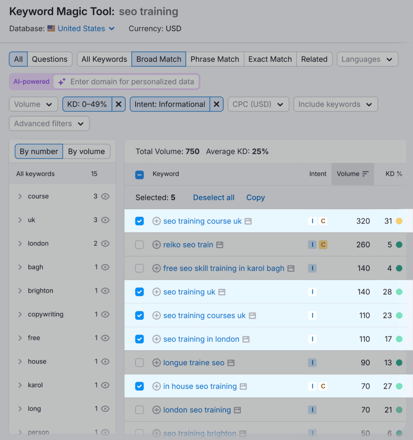Image resolution: width=413 pixels, height=440 pixels.
Task: Click the Deselect all link
Action: [x=214, y=197]
